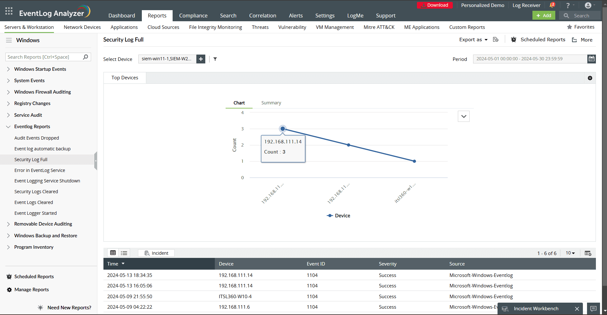Switch to Network Devices reports
This screenshot has height=315, width=607.
click(82, 27)
